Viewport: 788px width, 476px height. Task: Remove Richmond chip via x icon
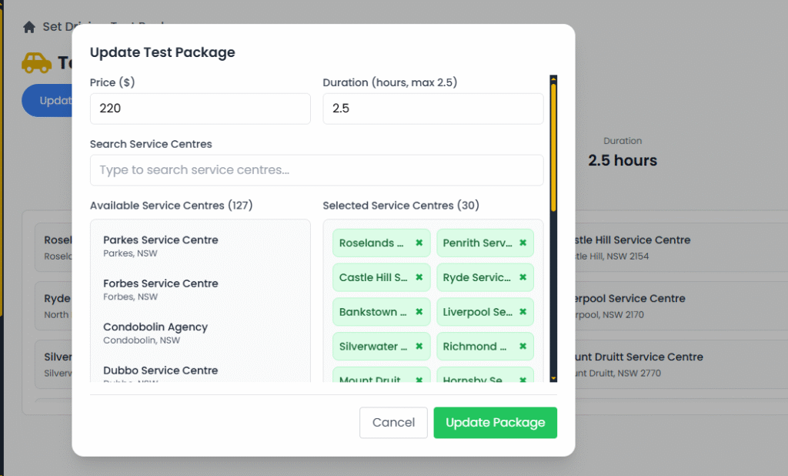[x=523, y=347]
